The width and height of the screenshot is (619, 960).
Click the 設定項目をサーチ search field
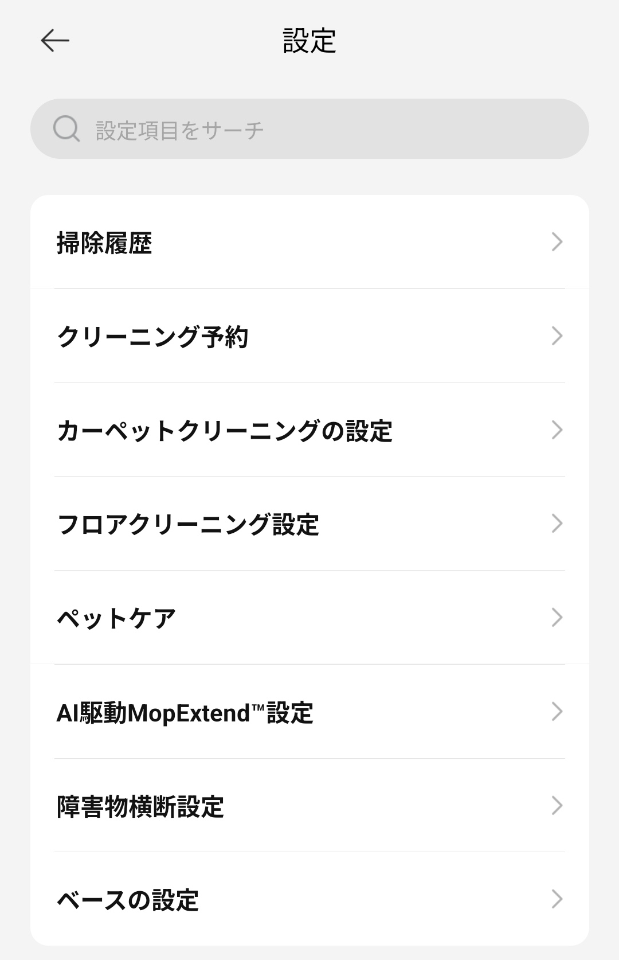tap(321, 130)
